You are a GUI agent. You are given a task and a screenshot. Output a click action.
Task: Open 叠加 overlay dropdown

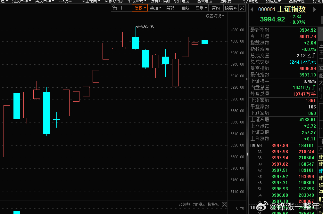[155, 8]
